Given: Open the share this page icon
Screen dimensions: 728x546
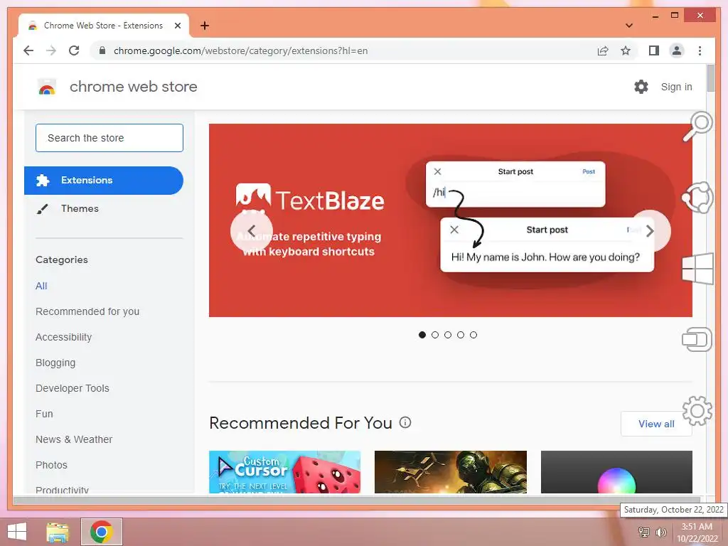Looking at the screenshot, I should [603, 50].
